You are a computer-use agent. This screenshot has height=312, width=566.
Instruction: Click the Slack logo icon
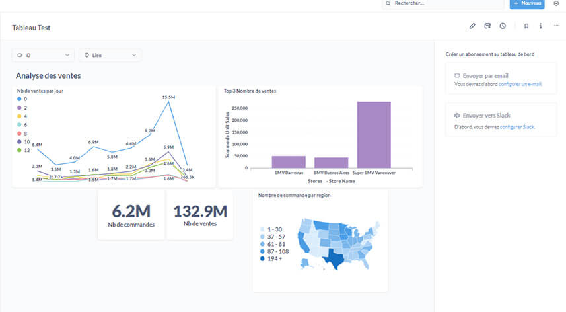457,116
